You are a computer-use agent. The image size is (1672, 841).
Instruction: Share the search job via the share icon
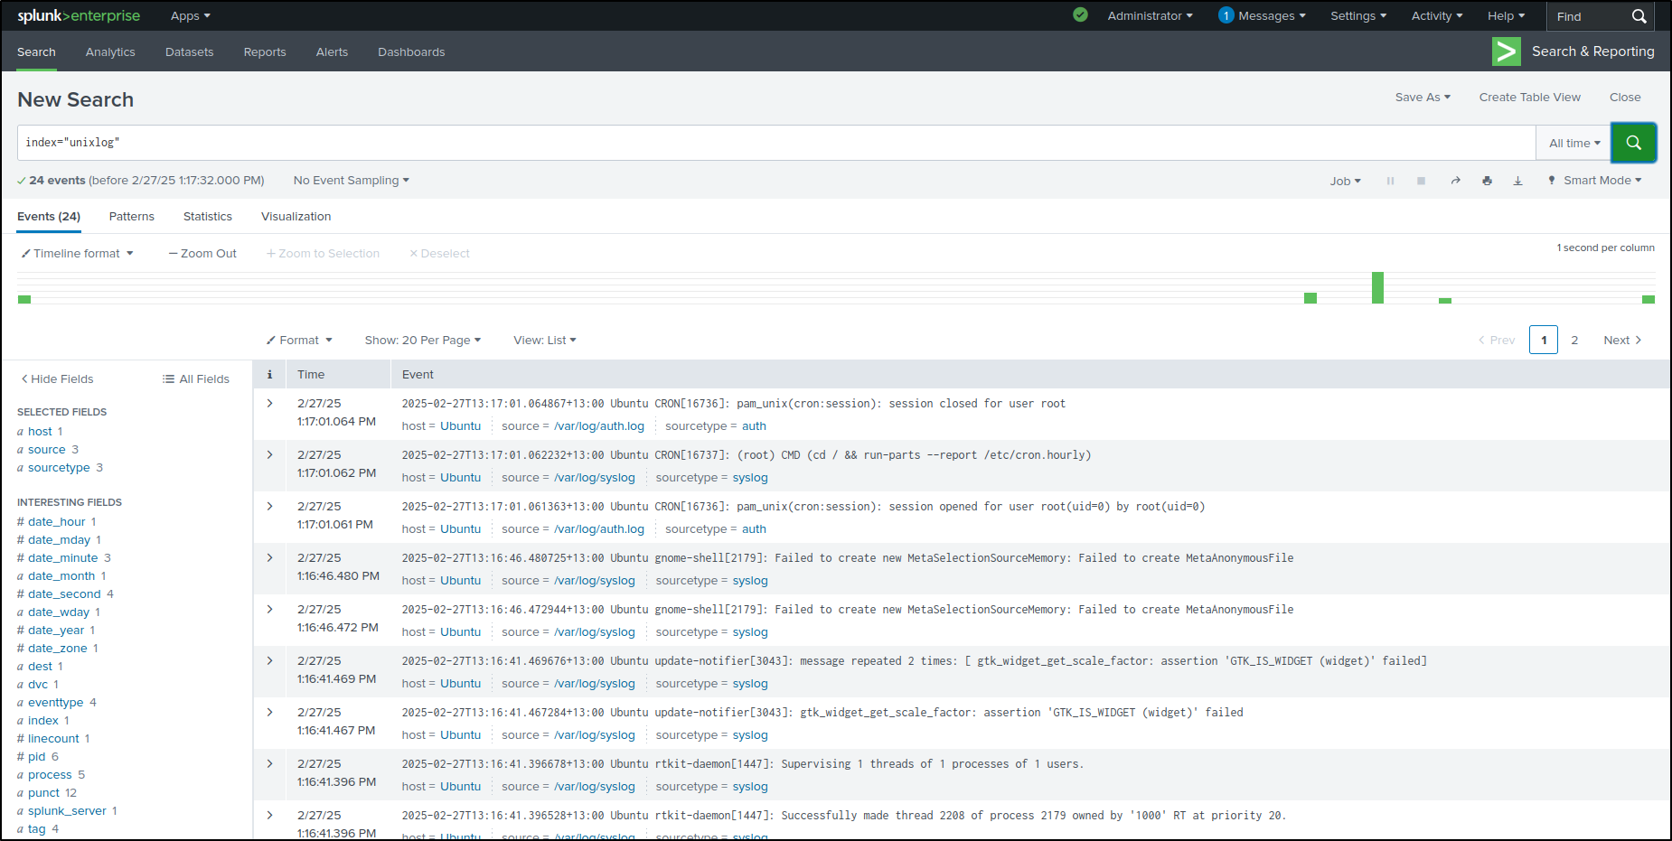(x=1456, y=180)
